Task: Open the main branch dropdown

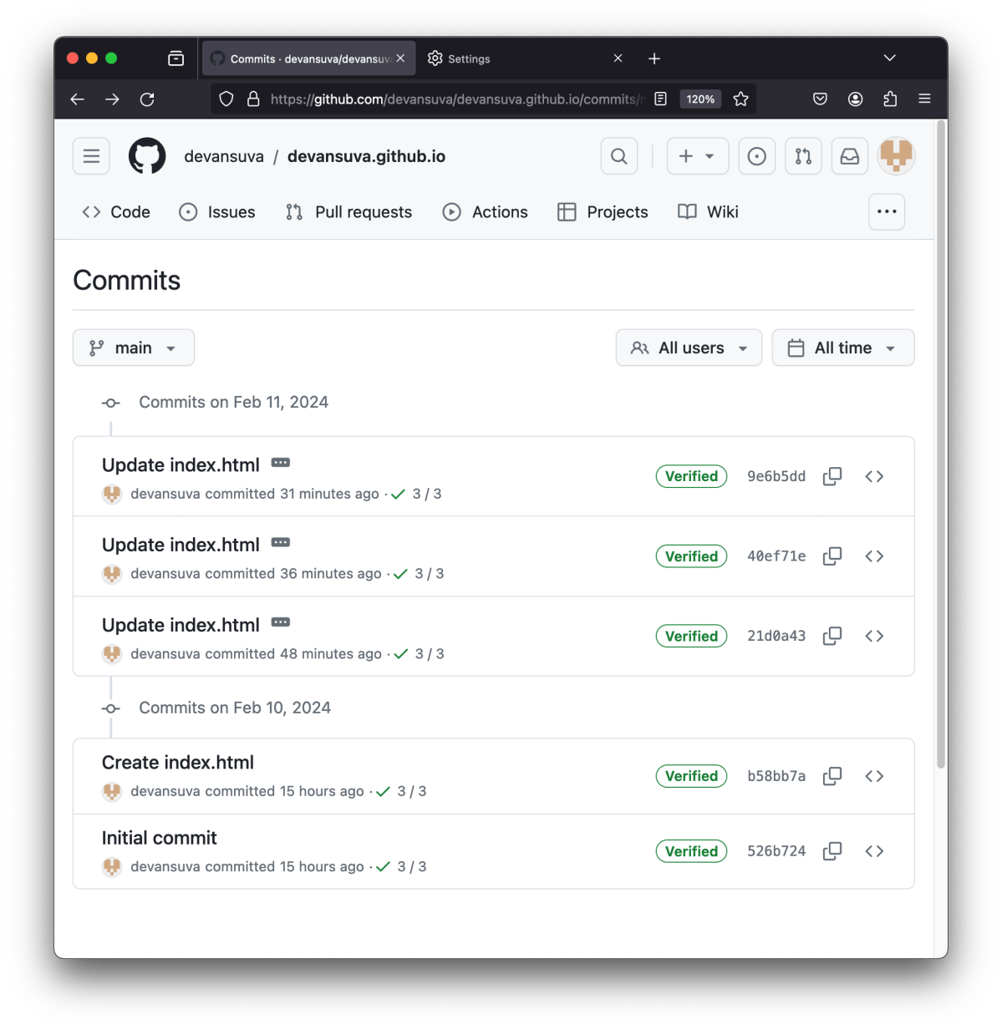Action: coord(134,348)
